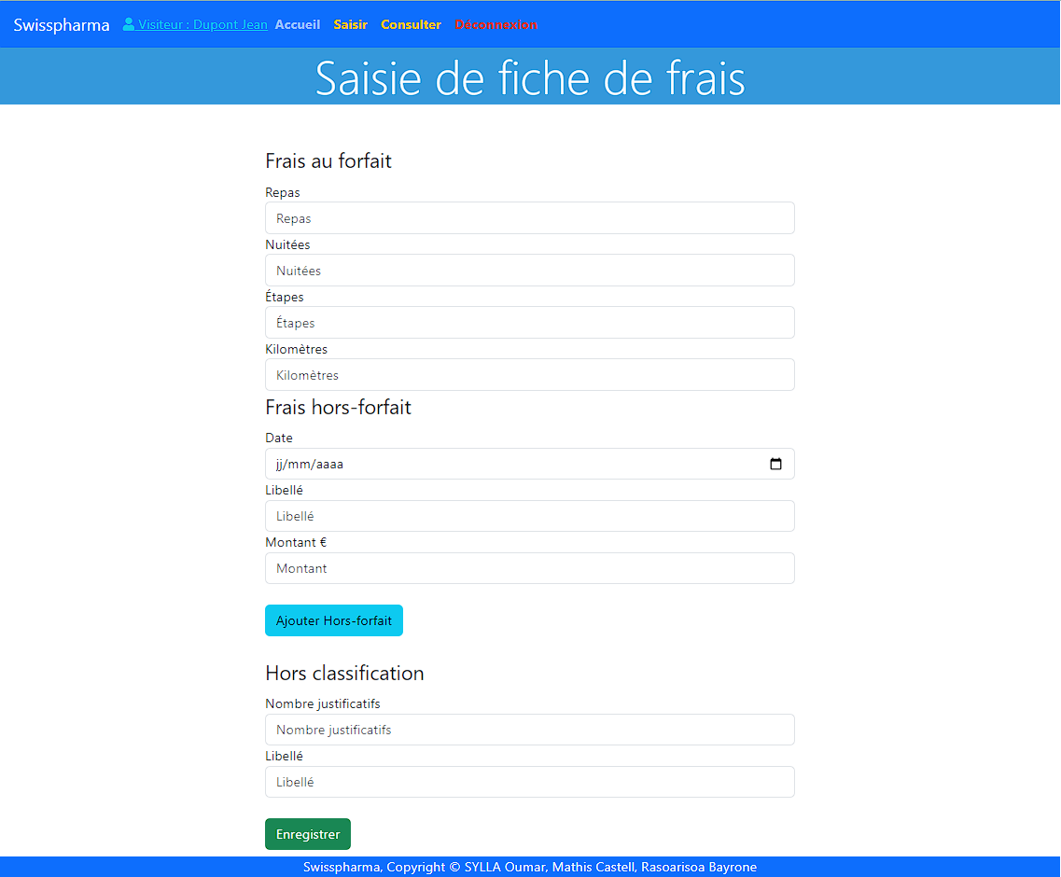Viewport: 1061px width, 877px height.
Task: Select the Étapes input box
Action: [529, 323]
